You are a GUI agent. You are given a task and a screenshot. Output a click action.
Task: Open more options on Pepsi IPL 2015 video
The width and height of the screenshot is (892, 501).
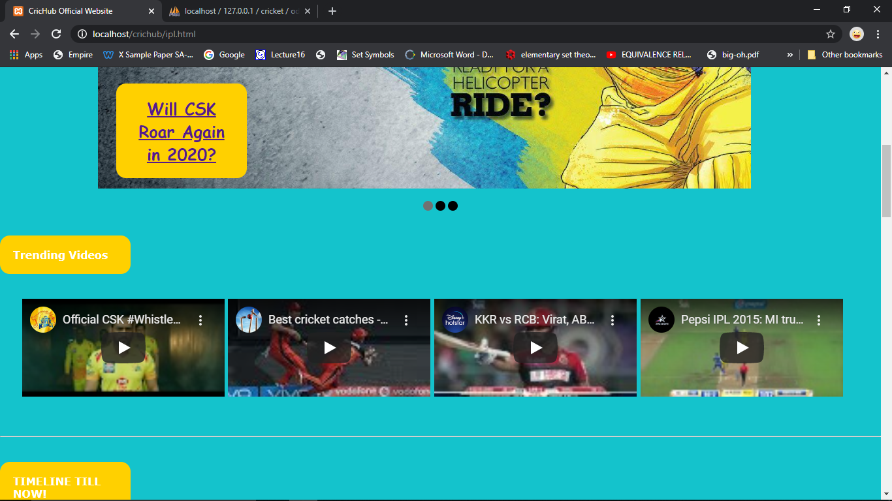[x=818, y=320]
